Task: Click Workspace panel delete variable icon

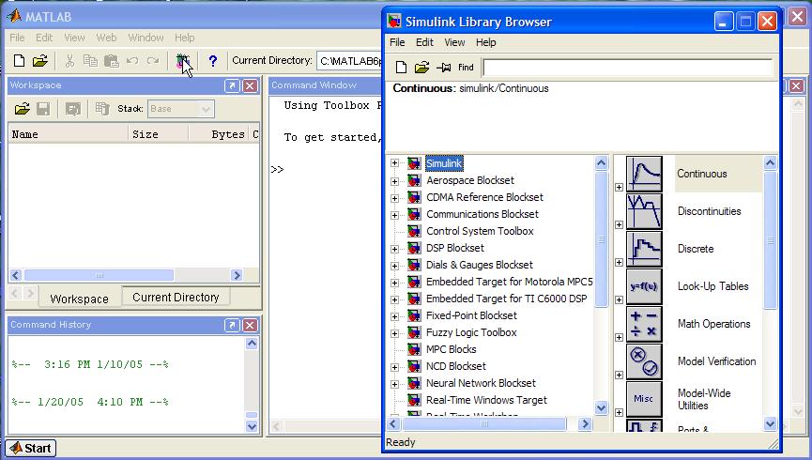Action: [x=102, y=109]
